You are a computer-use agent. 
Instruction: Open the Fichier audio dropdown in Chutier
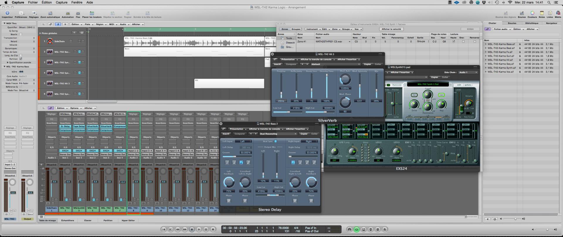pyautogui.click(x=501, y=29)
